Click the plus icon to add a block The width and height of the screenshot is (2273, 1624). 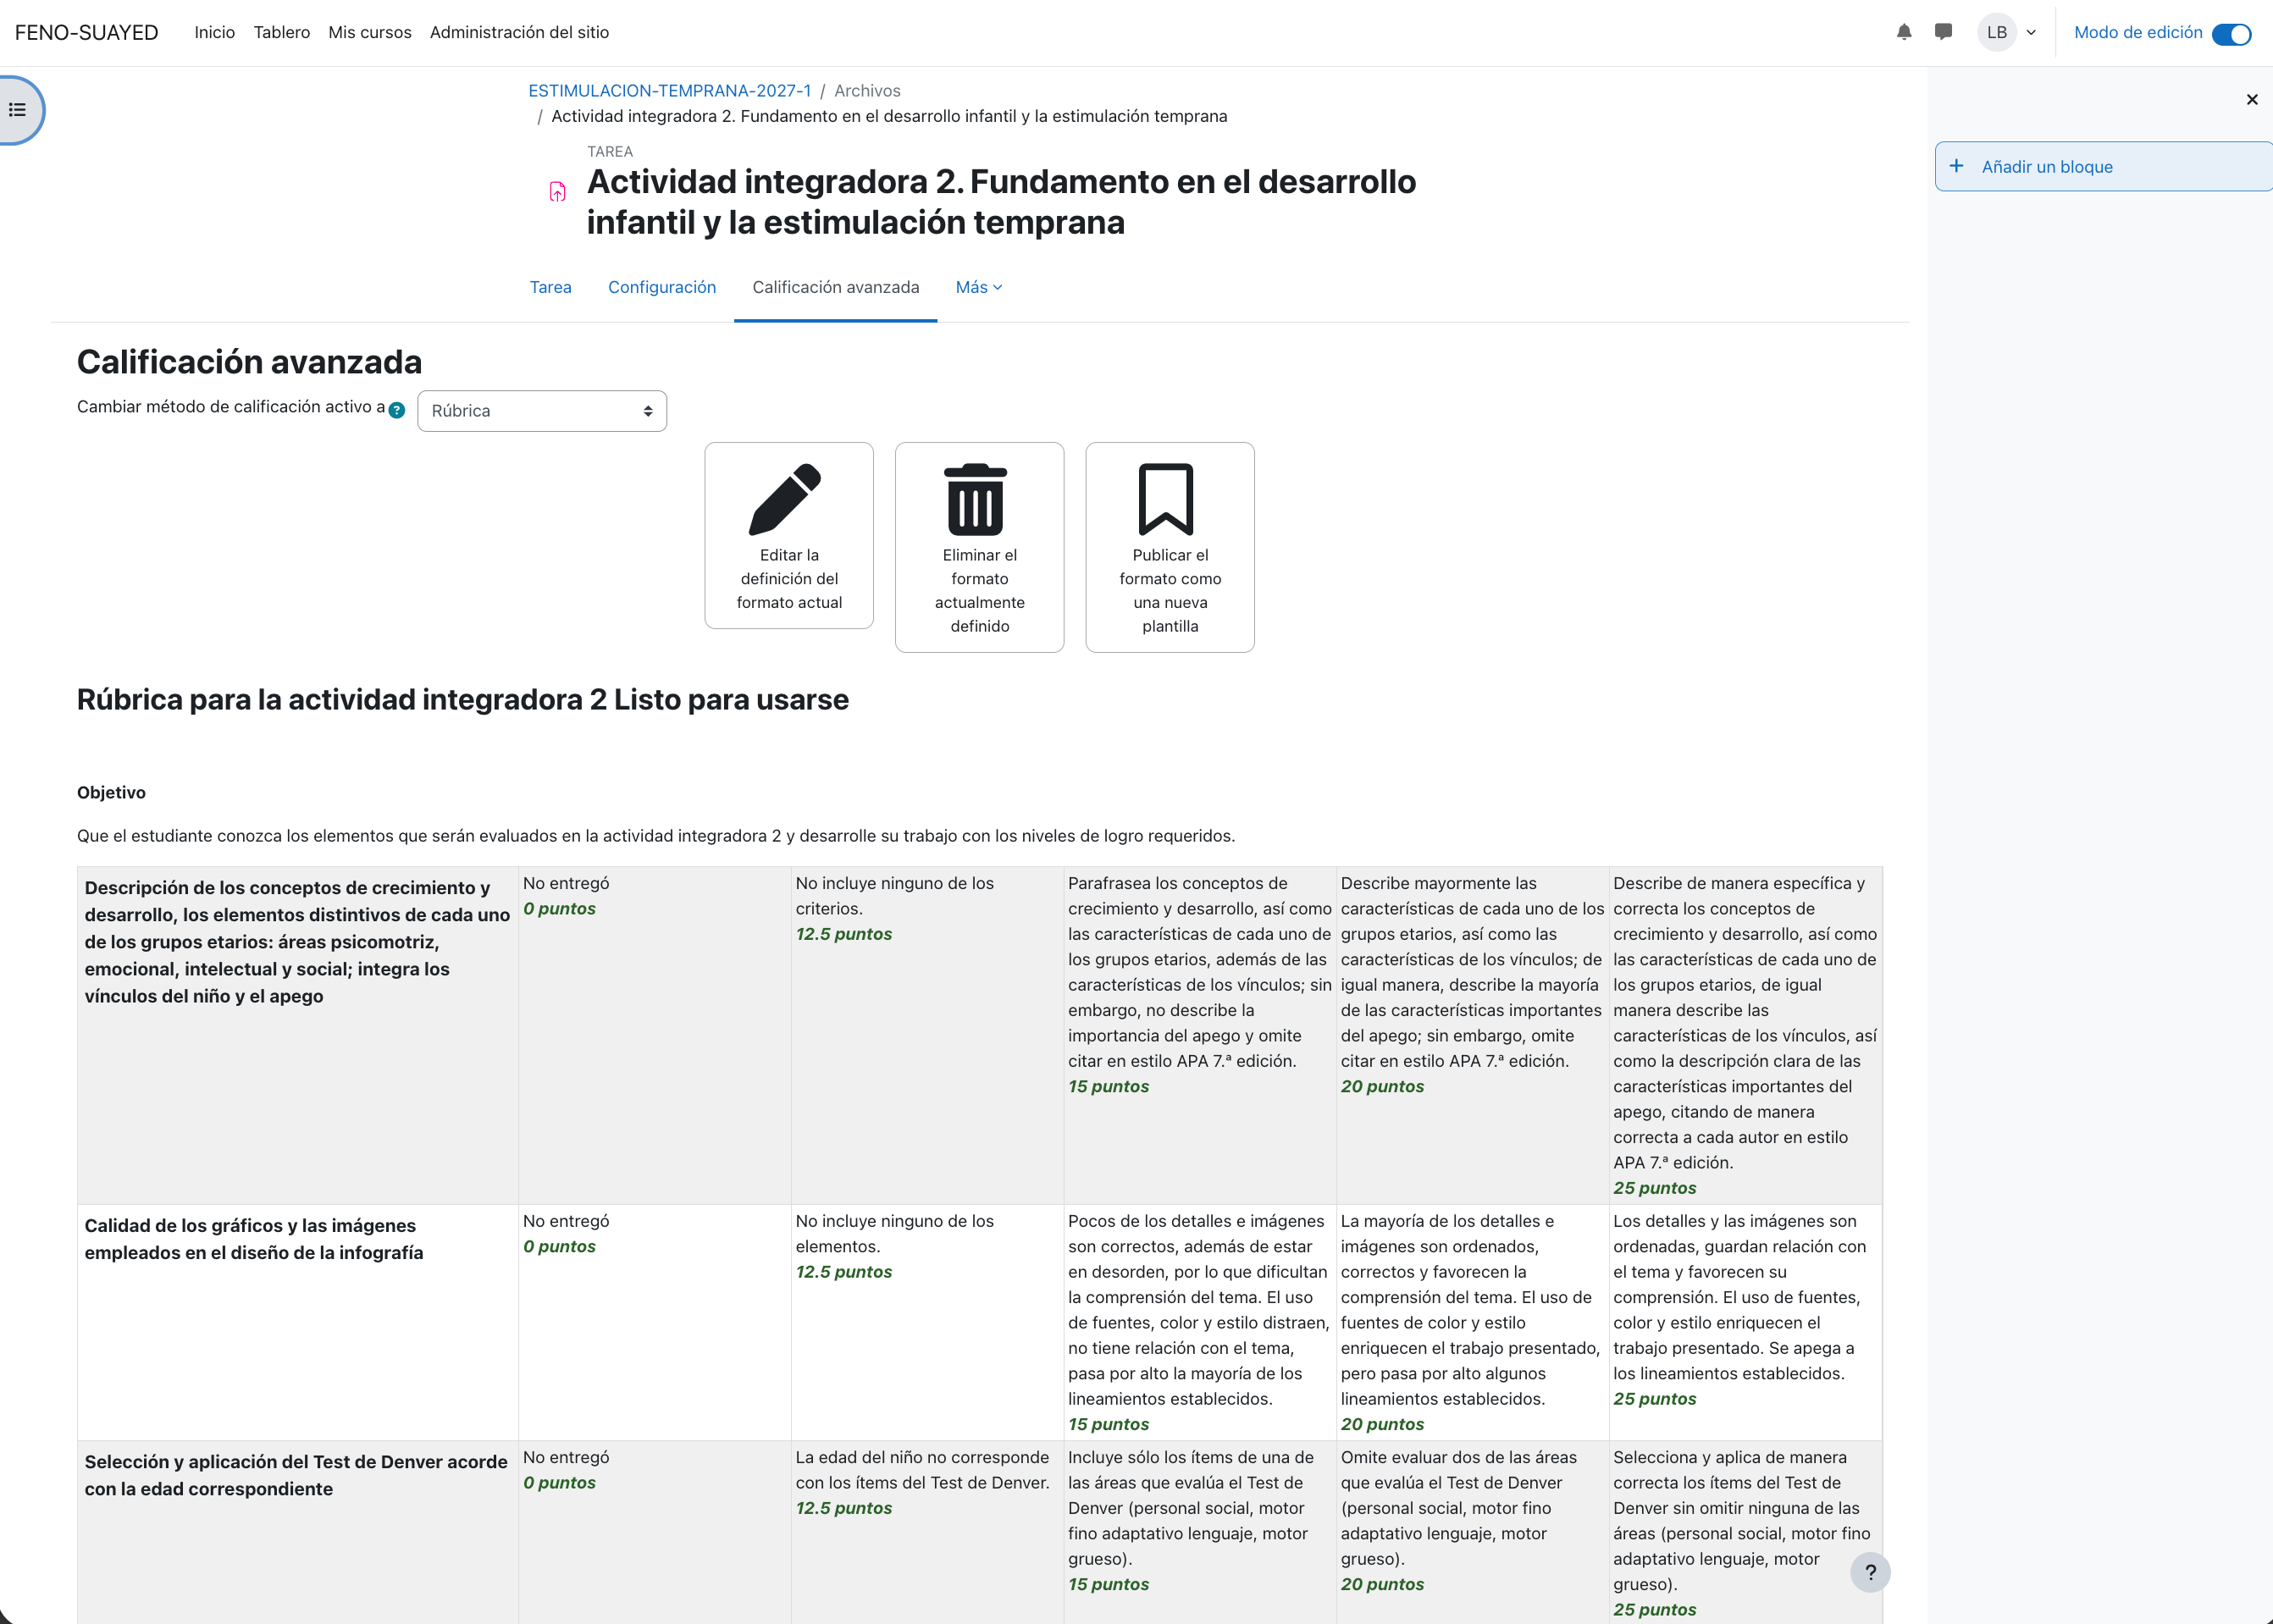1956,166
